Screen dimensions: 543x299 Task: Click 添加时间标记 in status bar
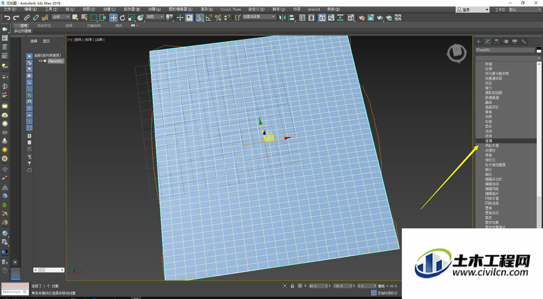pyautogui.click(x=387, y=293)
